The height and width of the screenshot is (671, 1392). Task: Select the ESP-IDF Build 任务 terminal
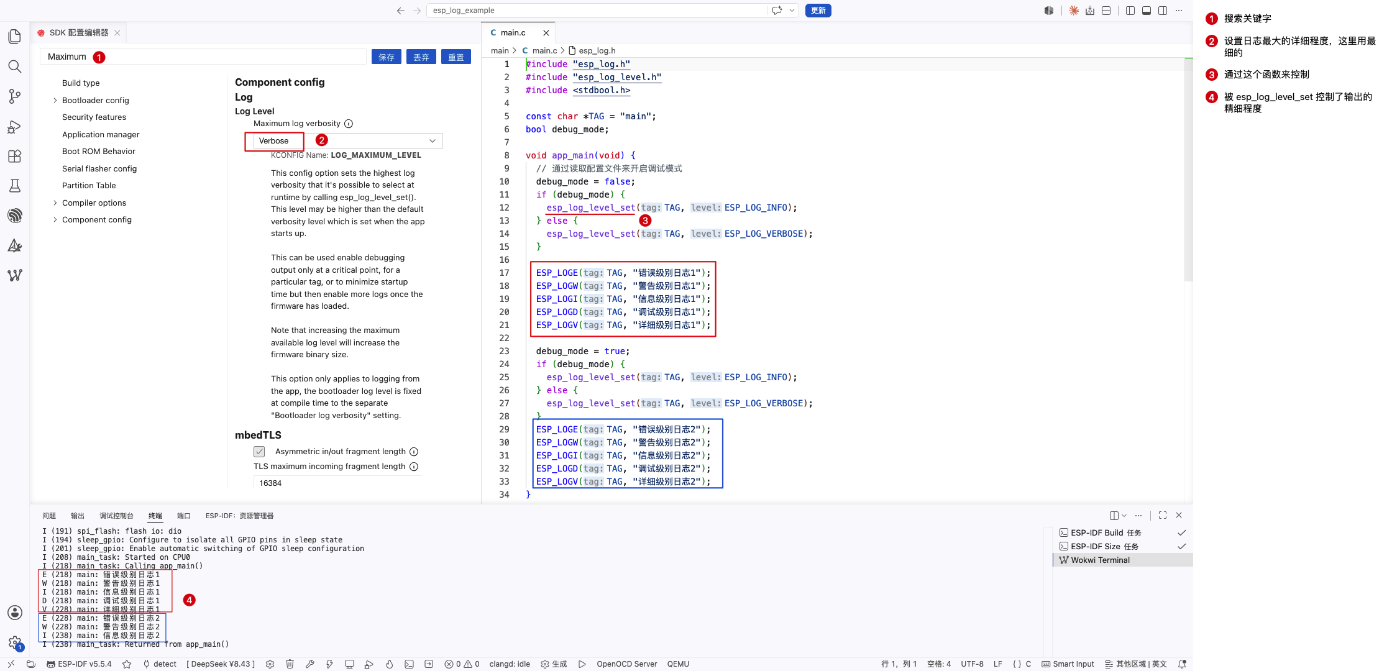tap(1123, 533)
